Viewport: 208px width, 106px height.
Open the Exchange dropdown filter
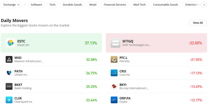(x=12, y=5)
